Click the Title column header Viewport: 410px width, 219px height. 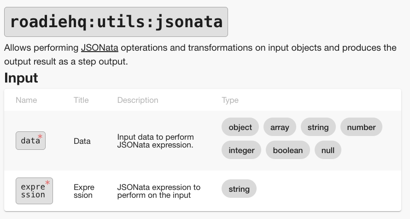pos(81,100)
